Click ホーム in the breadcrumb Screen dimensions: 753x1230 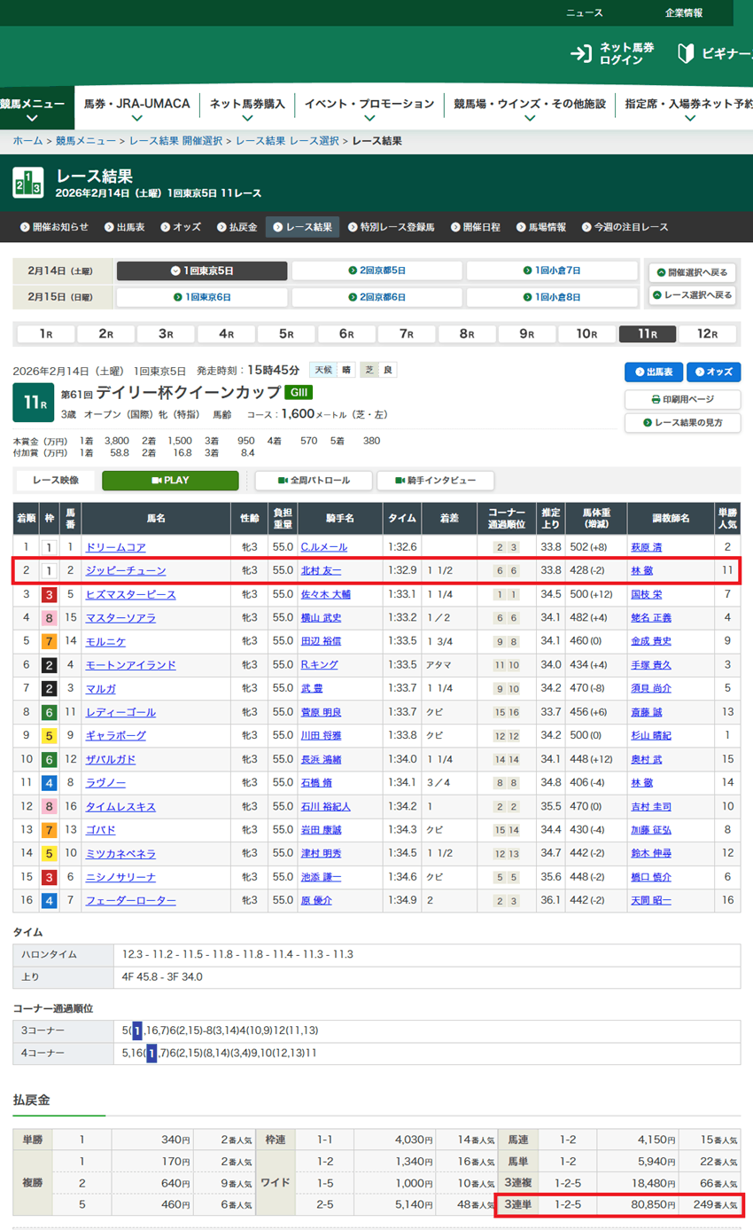pos(27,141)
